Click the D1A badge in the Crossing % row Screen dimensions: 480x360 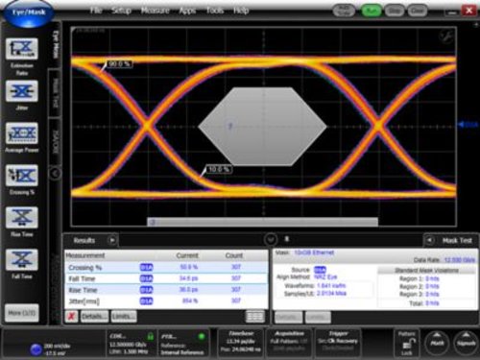[146, 267]
